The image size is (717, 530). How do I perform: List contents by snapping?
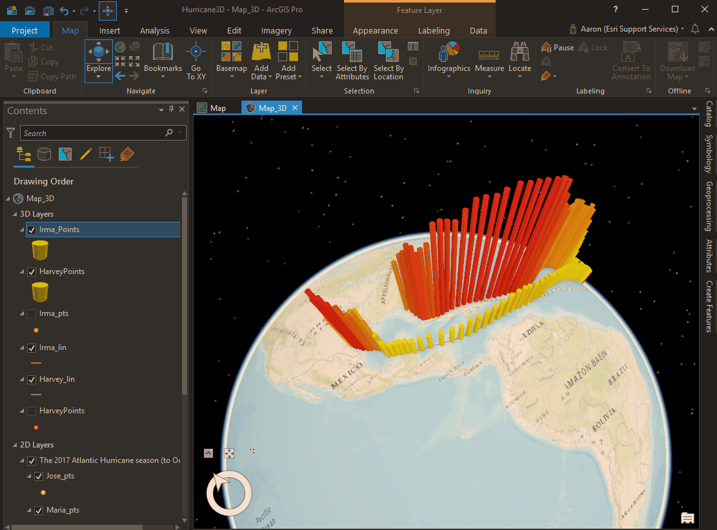click(x=106, y=155)
